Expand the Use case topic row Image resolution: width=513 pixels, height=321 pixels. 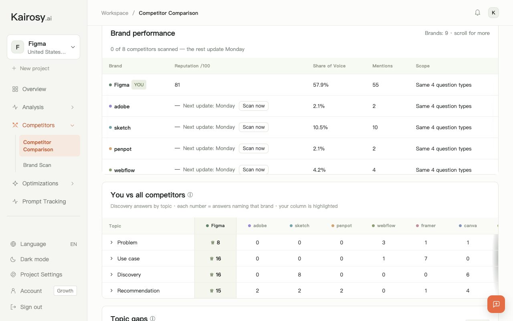[x=111, y=258]
